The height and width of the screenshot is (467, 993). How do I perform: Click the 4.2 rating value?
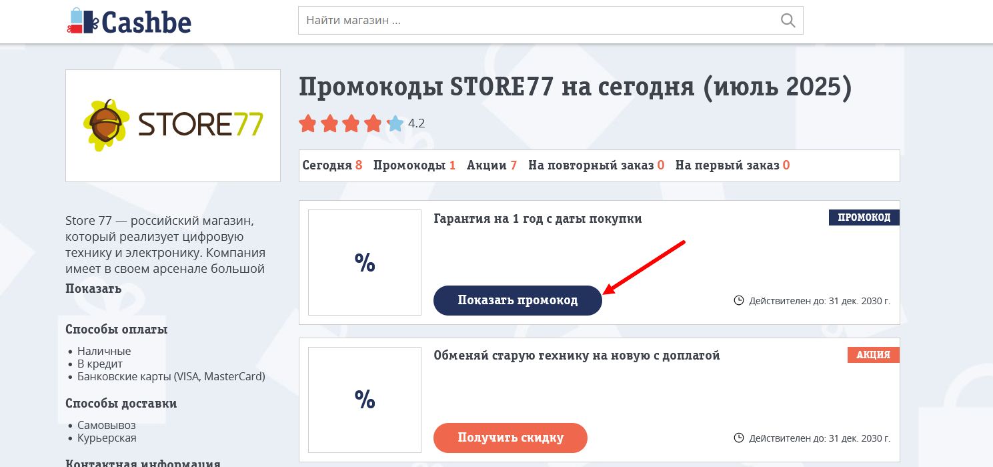tap(416, 123)
